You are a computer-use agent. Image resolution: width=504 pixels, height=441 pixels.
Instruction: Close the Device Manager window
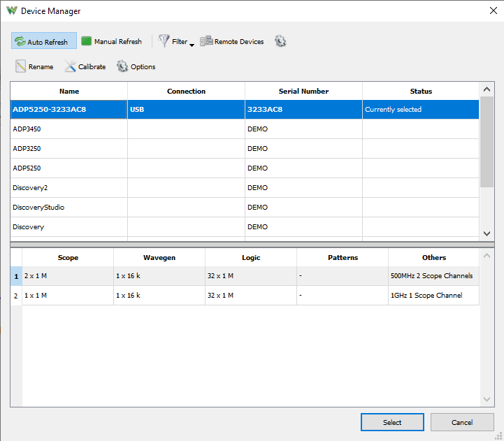pos(494,10)
